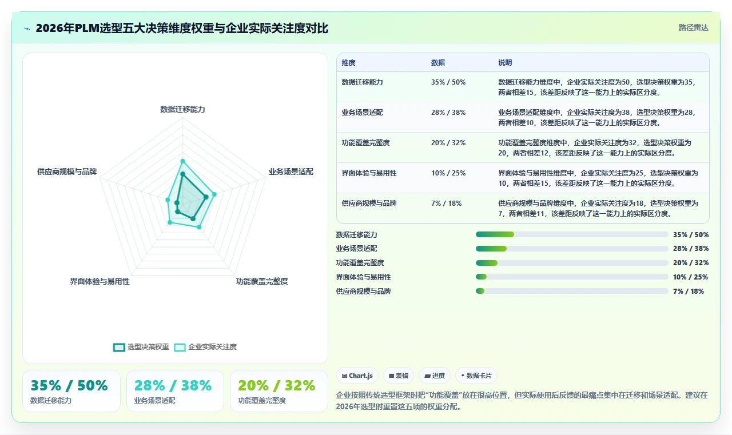The width and height of the screenshot is (732, 435).
Task: Click the chart title 2026年PLM选型 heading
Action: click(x=182, y=28)
